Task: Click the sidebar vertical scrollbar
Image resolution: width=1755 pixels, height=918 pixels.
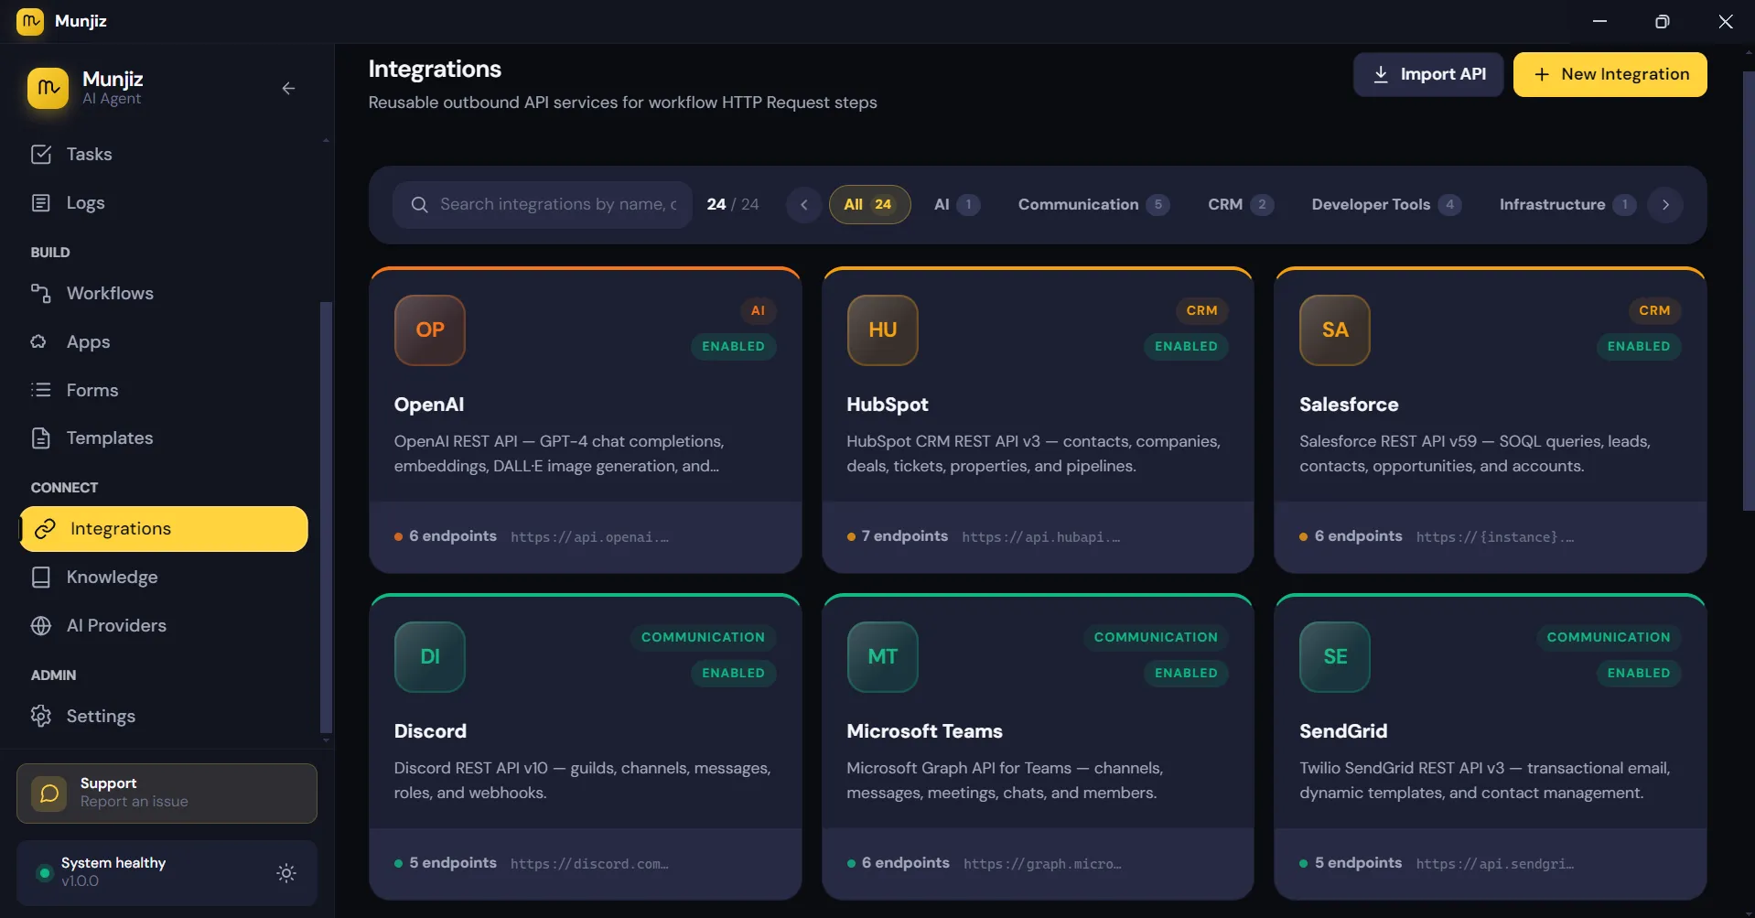Action: (325, 517)
